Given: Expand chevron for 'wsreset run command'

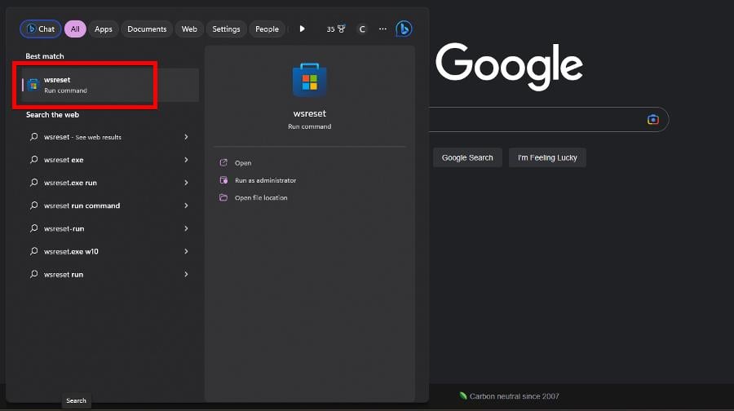Looking at the screenshot, I should [x=186, y=205].
